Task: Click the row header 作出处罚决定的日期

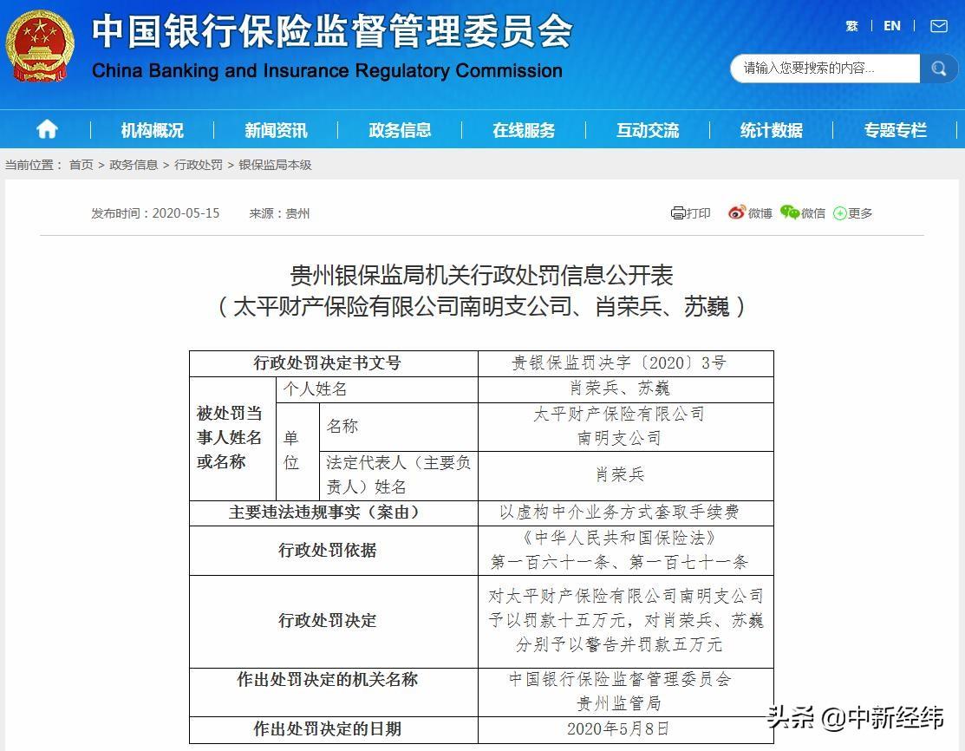Action: coord(328,728)
